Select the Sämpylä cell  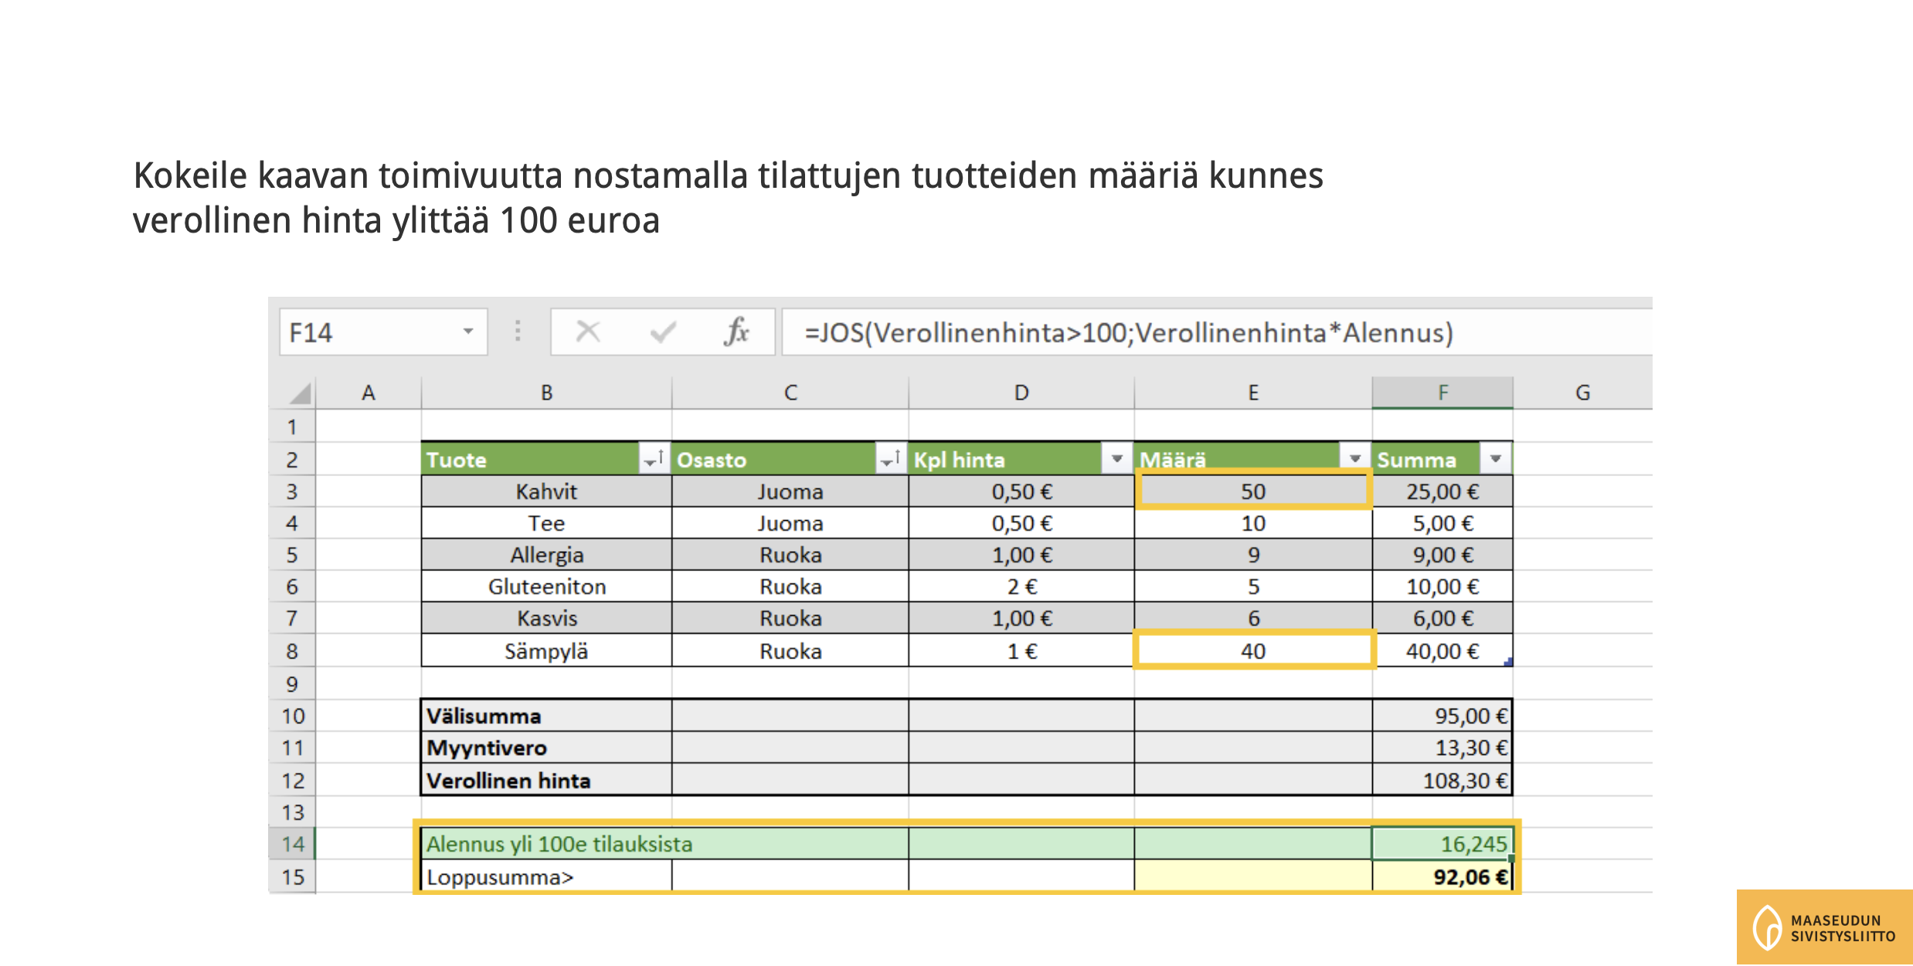546,651
